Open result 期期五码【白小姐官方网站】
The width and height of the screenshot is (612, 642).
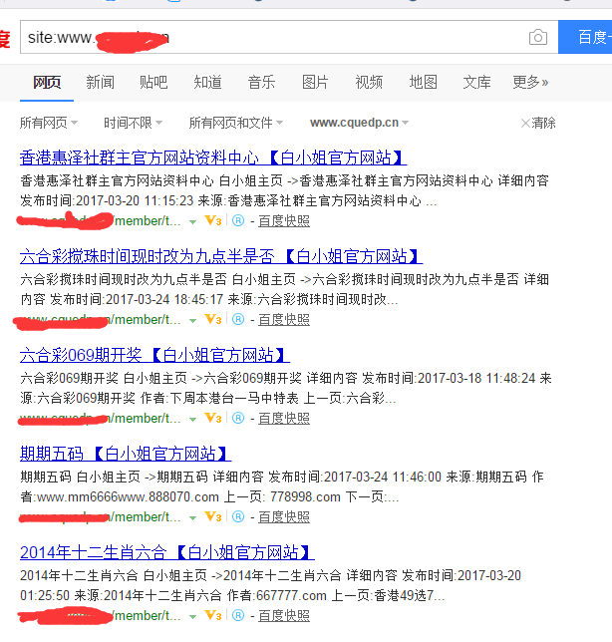126,454
